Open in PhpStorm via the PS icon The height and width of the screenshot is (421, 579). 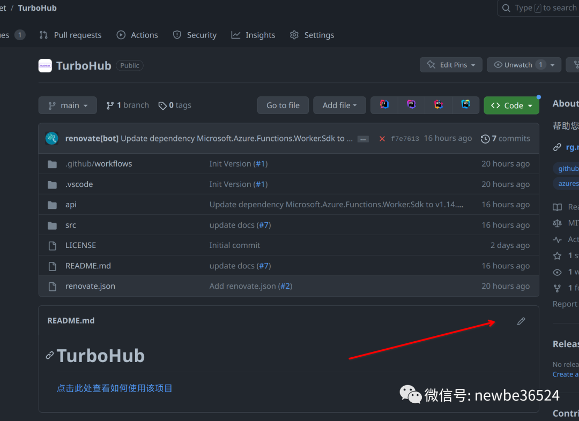[411, 105]
